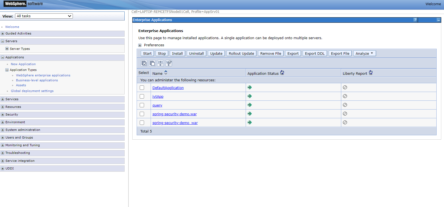Click the Remove File button

(271, 53)
